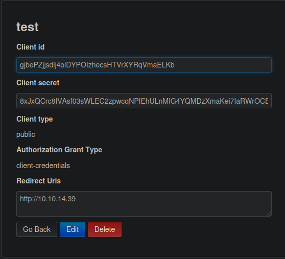Click the http://10.10.14.39 redirect URI text

coord(47,199)
